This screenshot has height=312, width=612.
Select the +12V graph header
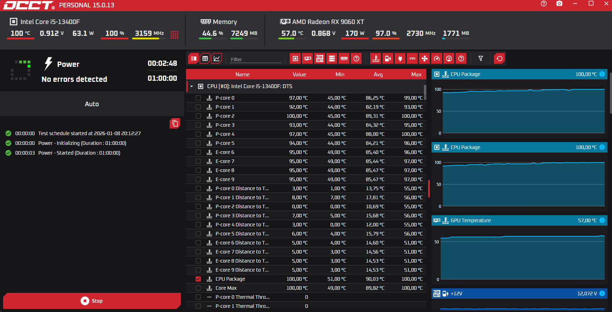point(519,294)
